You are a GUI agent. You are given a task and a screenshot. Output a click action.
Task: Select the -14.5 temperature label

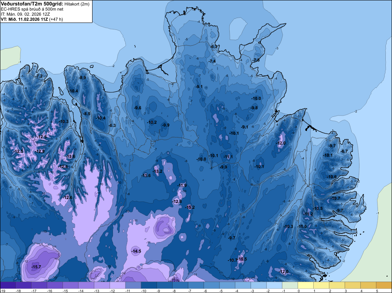coord(136,251)
